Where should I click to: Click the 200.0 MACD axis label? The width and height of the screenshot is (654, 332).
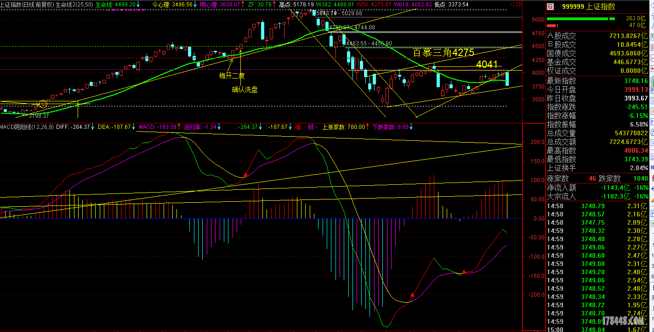tap(538, 143)
